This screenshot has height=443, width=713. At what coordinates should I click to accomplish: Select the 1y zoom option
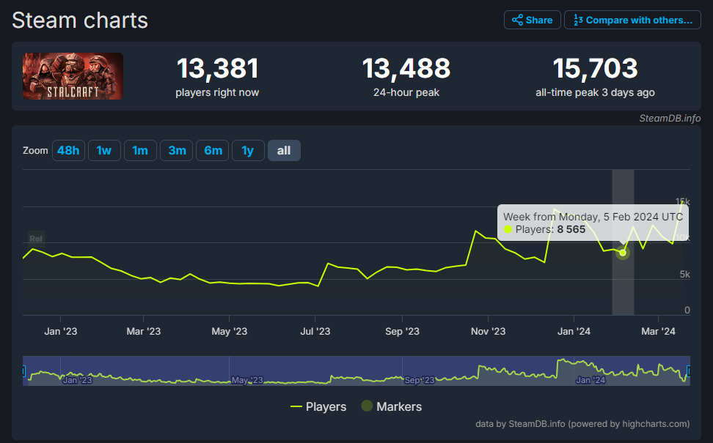tap(248, 151)
